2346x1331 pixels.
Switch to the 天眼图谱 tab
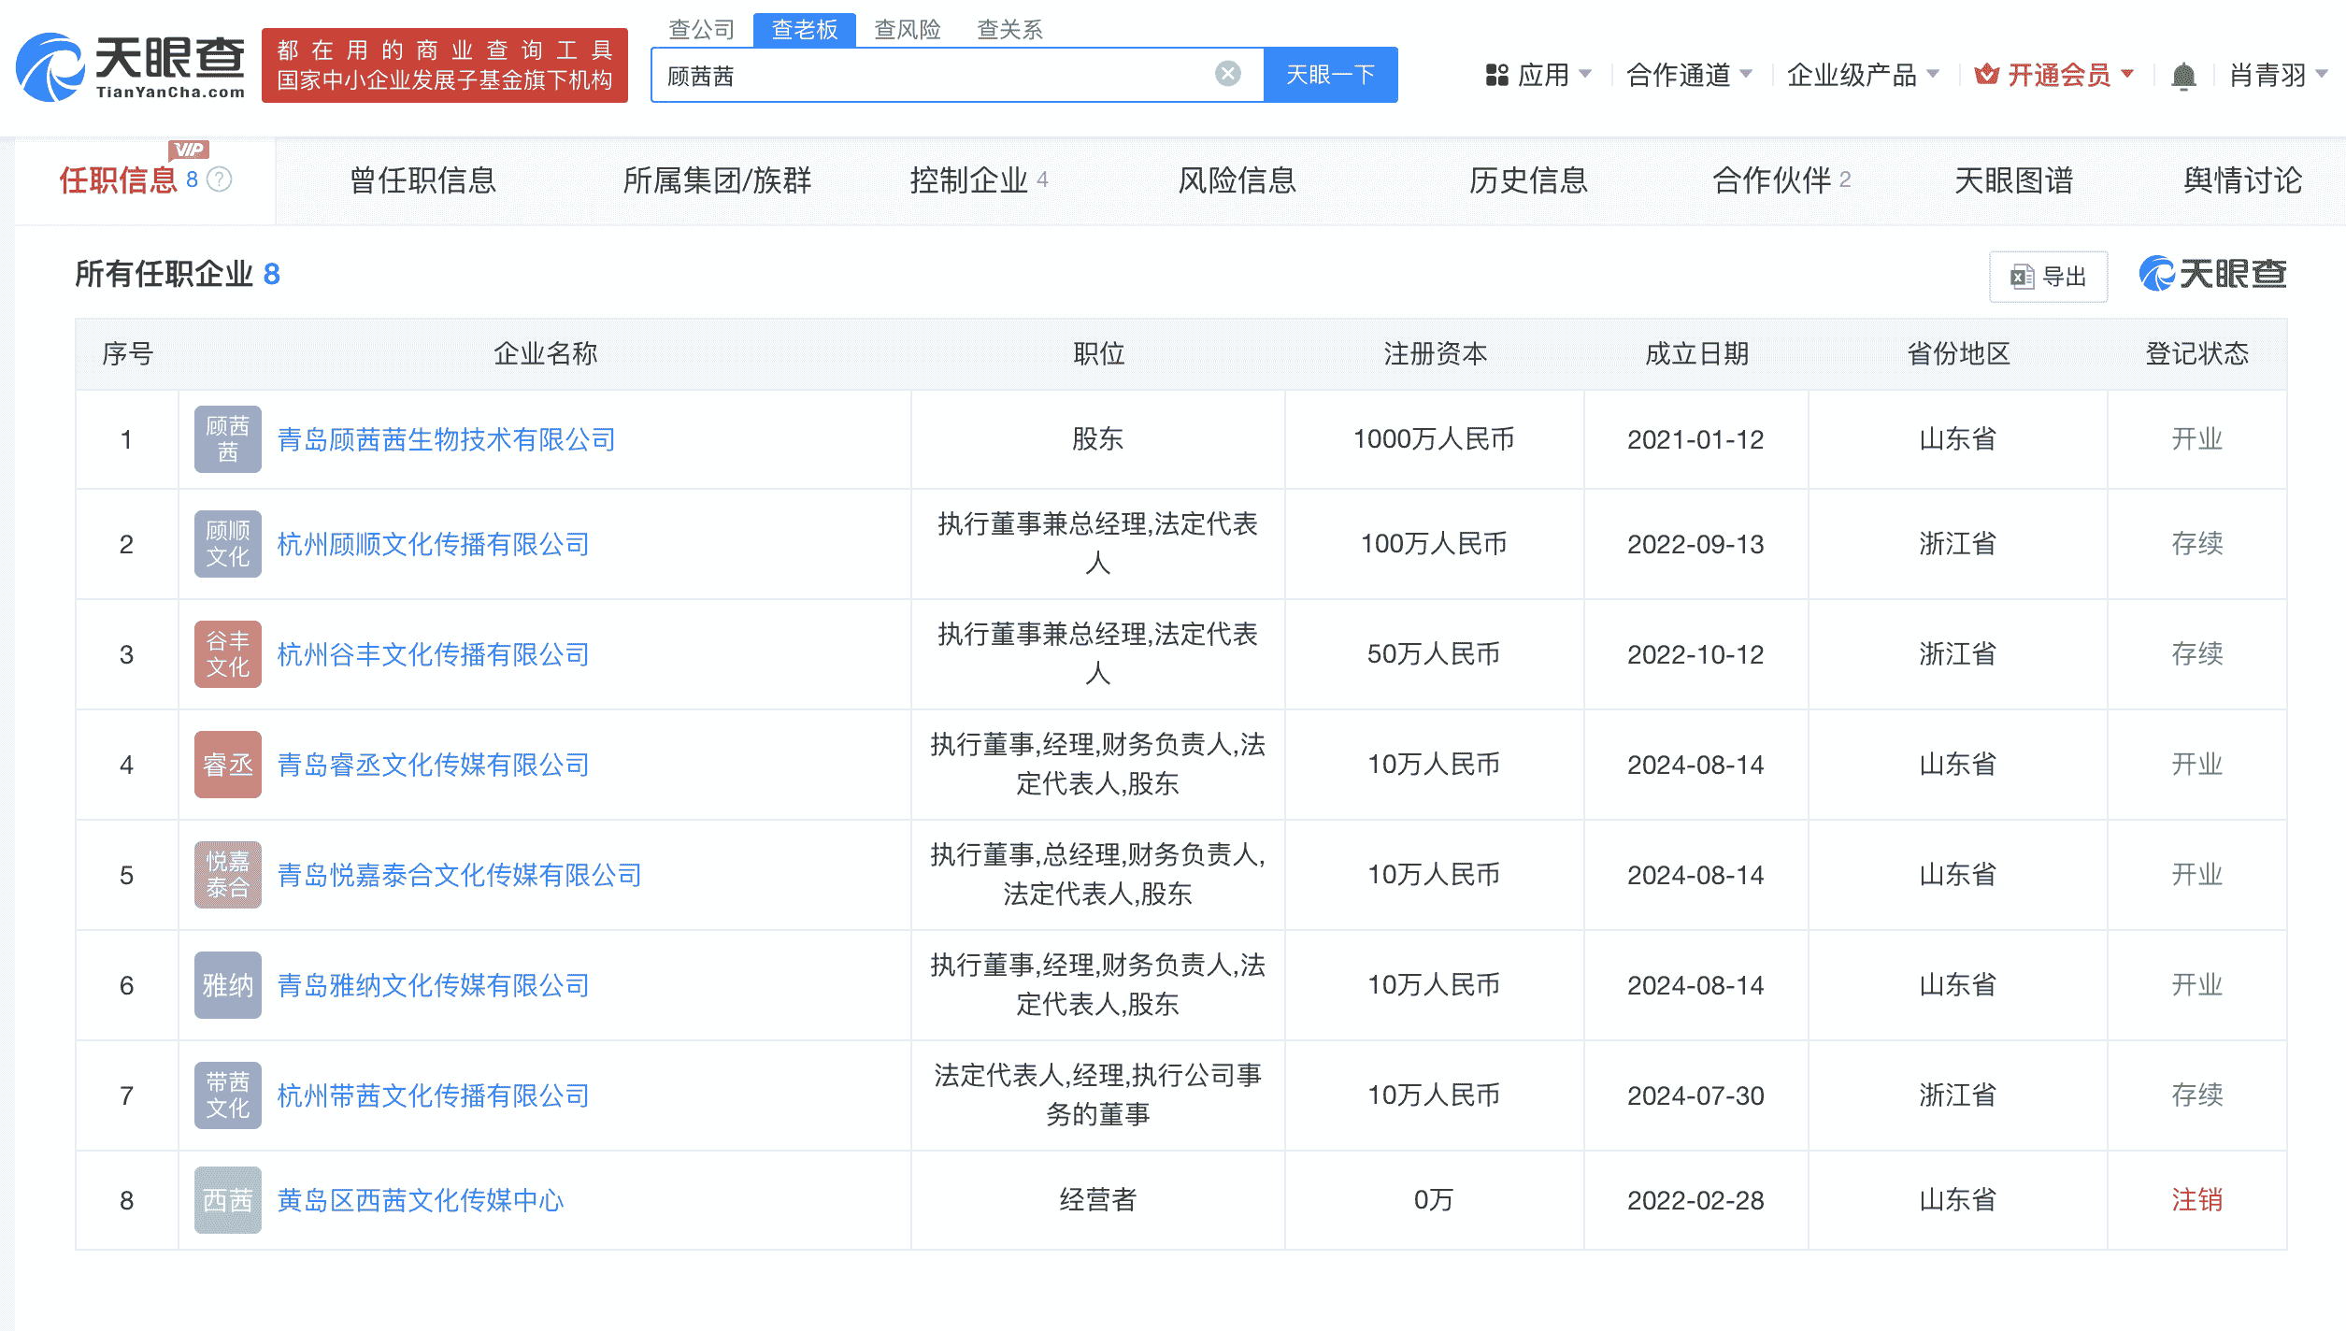tap(2016, 182)
